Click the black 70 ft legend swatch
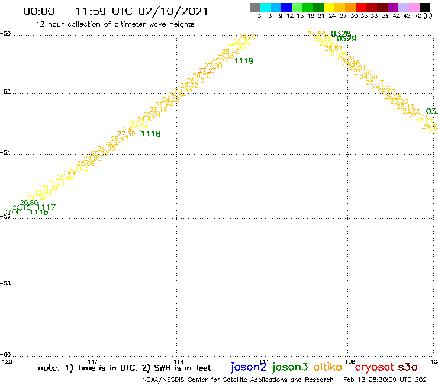The width and height of the screenshot is (438, 385). coord(424,7)
